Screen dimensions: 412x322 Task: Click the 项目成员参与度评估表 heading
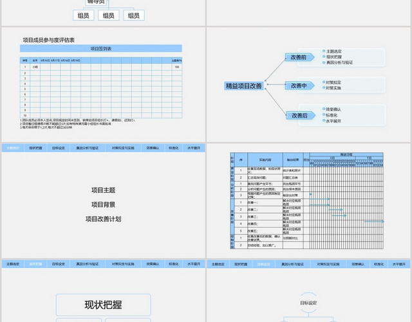coord(49,40)
